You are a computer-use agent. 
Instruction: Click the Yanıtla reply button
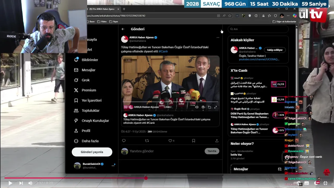[212, 151]
